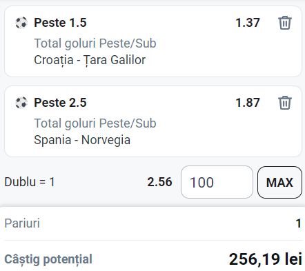Click the 1.87 odds value
The height and width of the screenshot is (271, 305).
pos(248,103)
